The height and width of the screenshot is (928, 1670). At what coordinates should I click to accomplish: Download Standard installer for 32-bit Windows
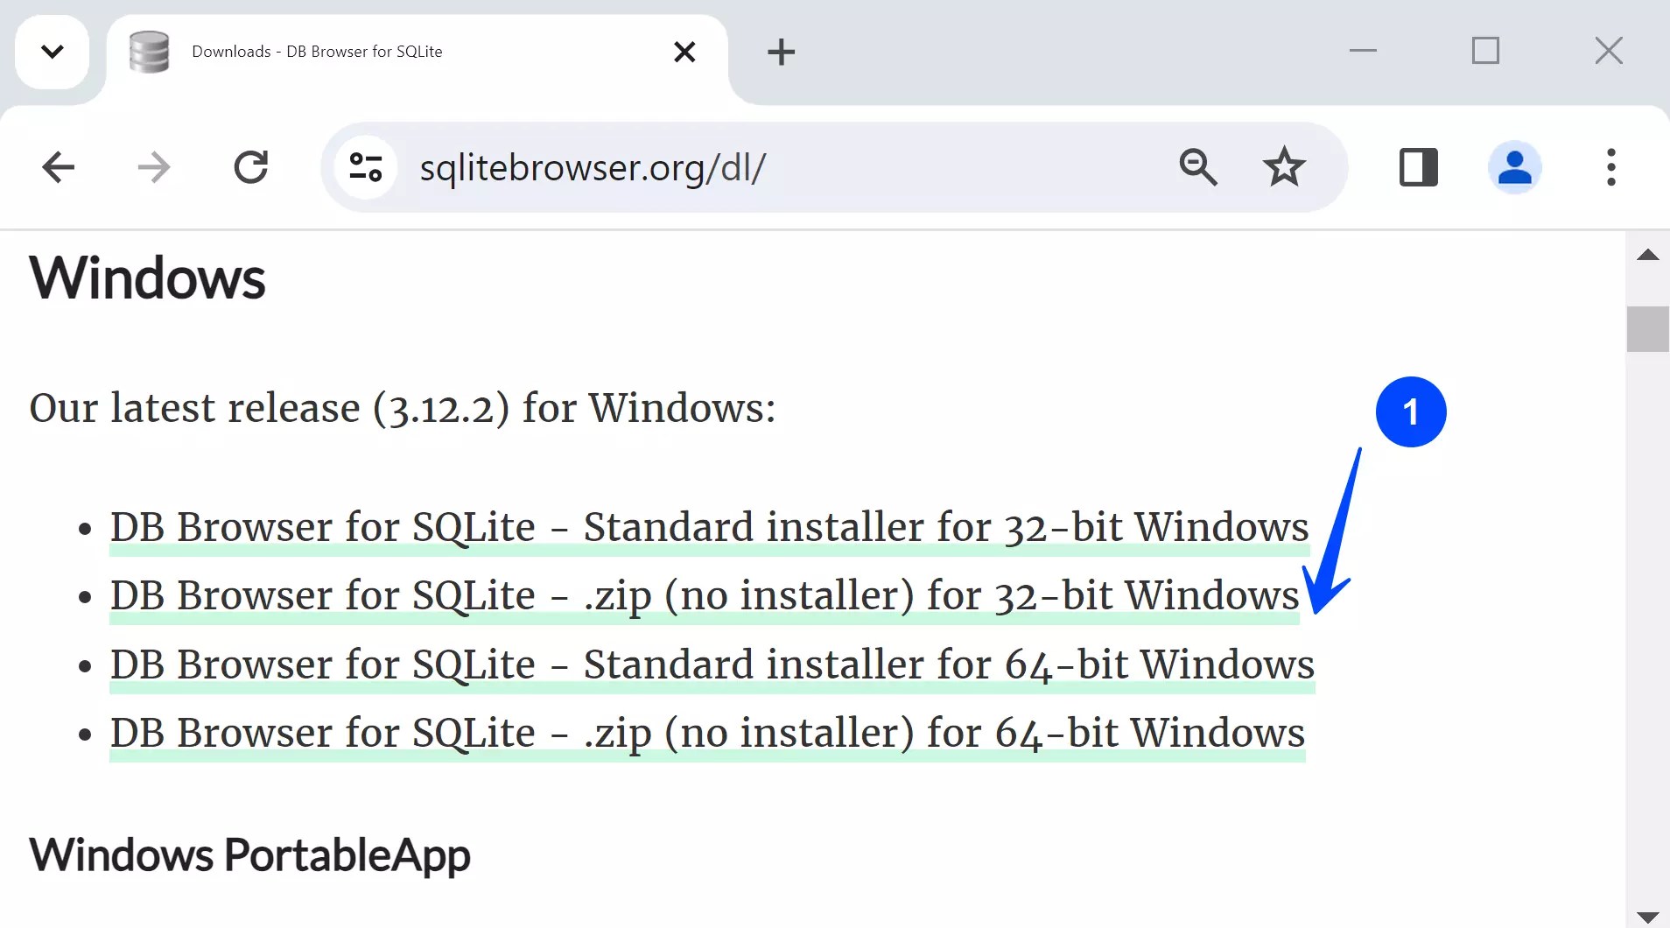coord(709,527)
